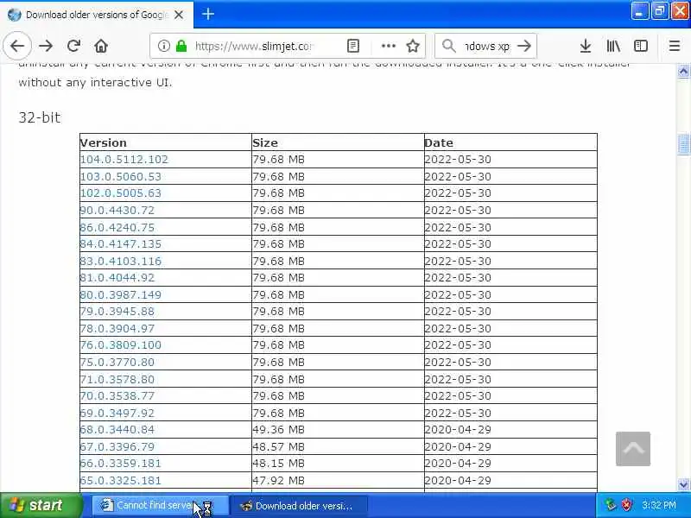Select version link 68.0.3440.84
691x518 pixels.
pos(117,429)
